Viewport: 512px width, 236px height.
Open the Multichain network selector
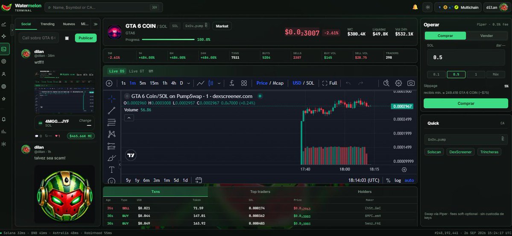(x=458, y=7)
